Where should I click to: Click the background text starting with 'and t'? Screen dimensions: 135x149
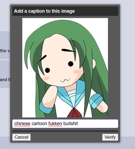[x=5, y=80]
